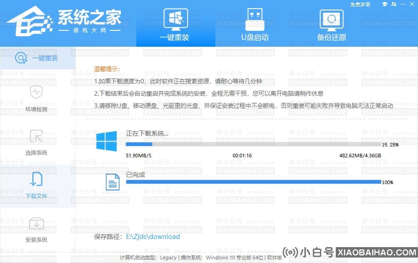Click the Windows logo beside download progress

pos(106,141)
